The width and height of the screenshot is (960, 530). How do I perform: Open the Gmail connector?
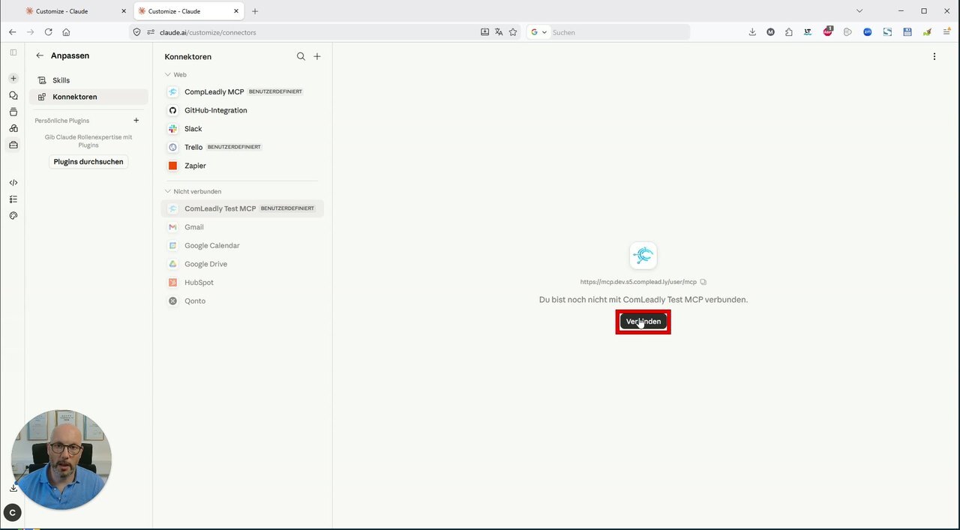point(242,227)
